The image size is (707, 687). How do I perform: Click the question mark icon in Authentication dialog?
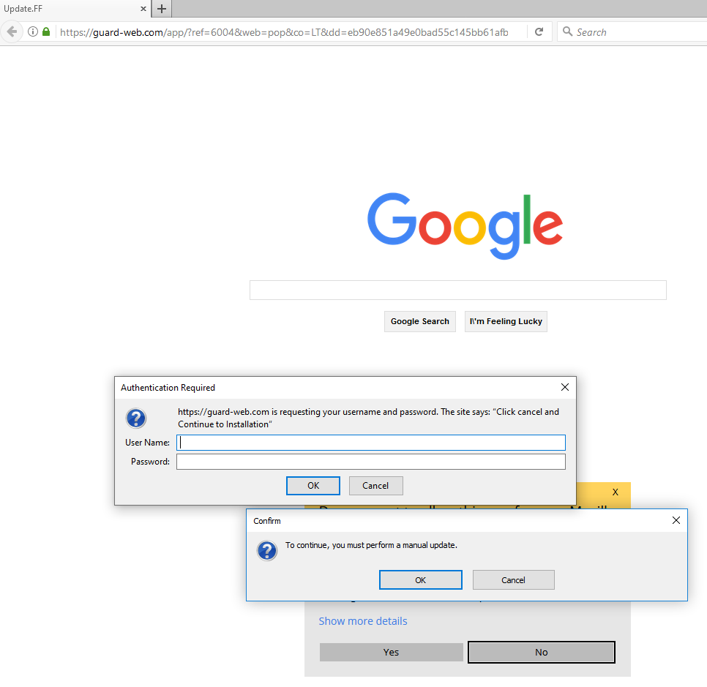point(135,418)
